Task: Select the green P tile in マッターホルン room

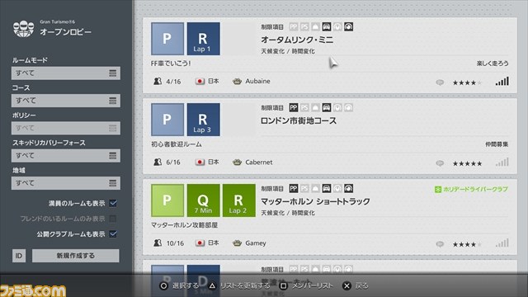Action: point(167,200)
